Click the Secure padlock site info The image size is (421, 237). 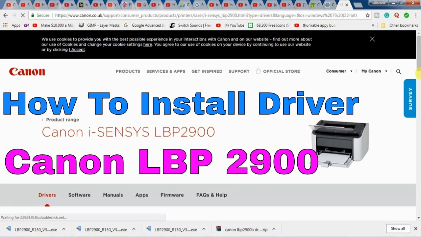(40, 15)
